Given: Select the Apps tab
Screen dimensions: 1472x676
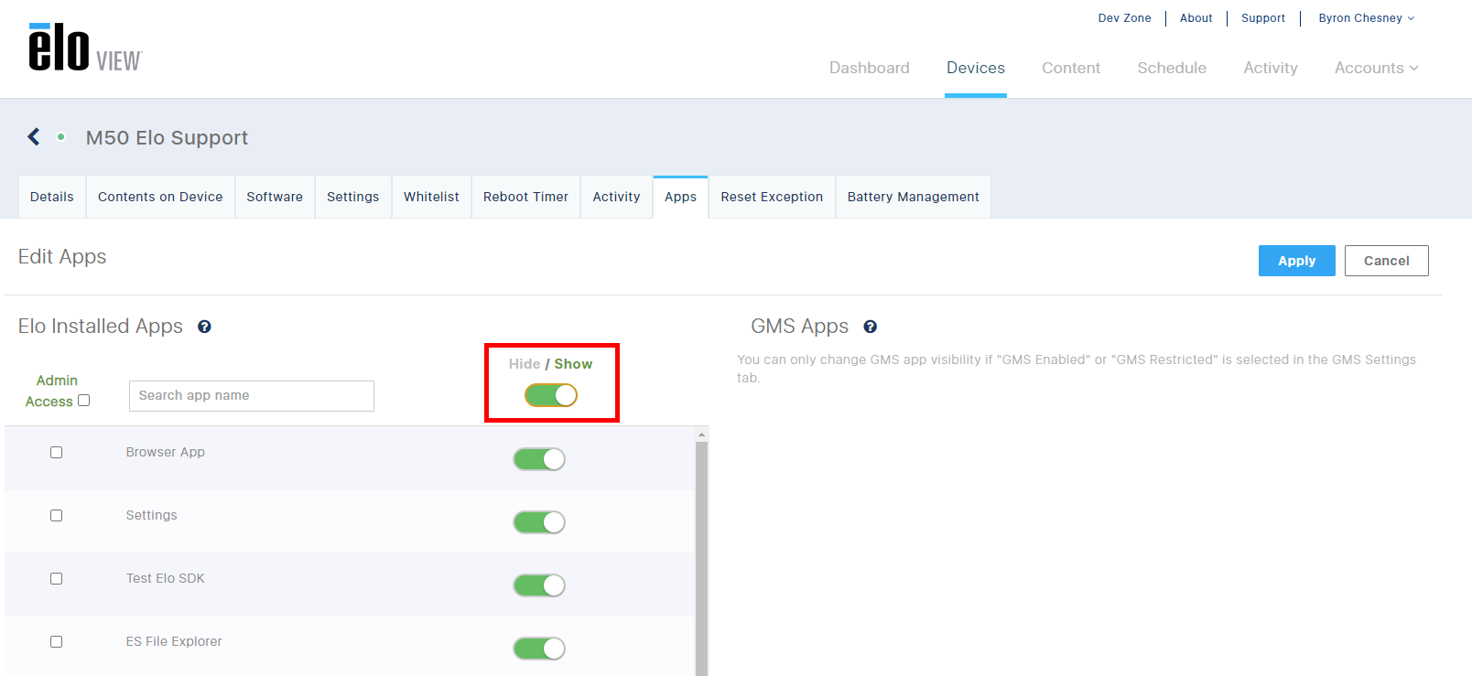Looking at the screenshot, I should tap(681, 197).
